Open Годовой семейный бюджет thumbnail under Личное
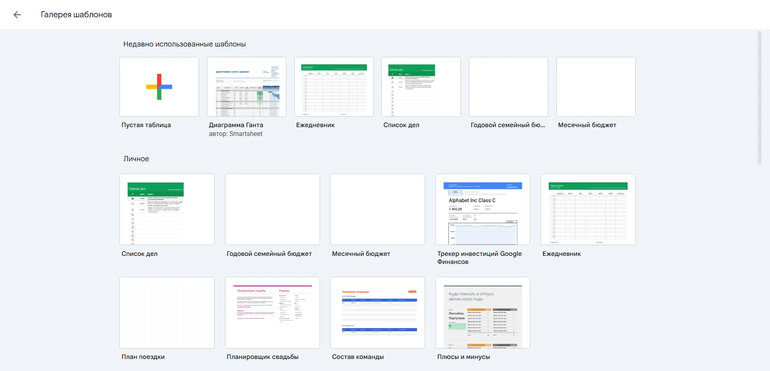This screenshot has width=770, height=371. click(272, 209)
